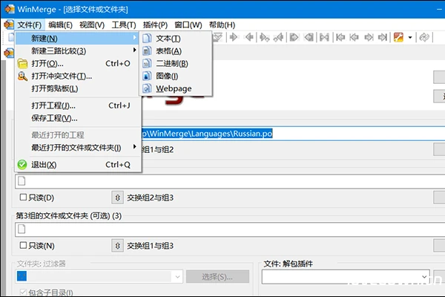Choose the 文本(T) new text compare option
Viewport: 445px width, 297px height.
pyautogui.click(x=175, y=39)
